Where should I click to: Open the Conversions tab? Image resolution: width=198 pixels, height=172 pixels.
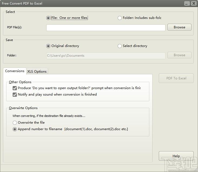15,71
